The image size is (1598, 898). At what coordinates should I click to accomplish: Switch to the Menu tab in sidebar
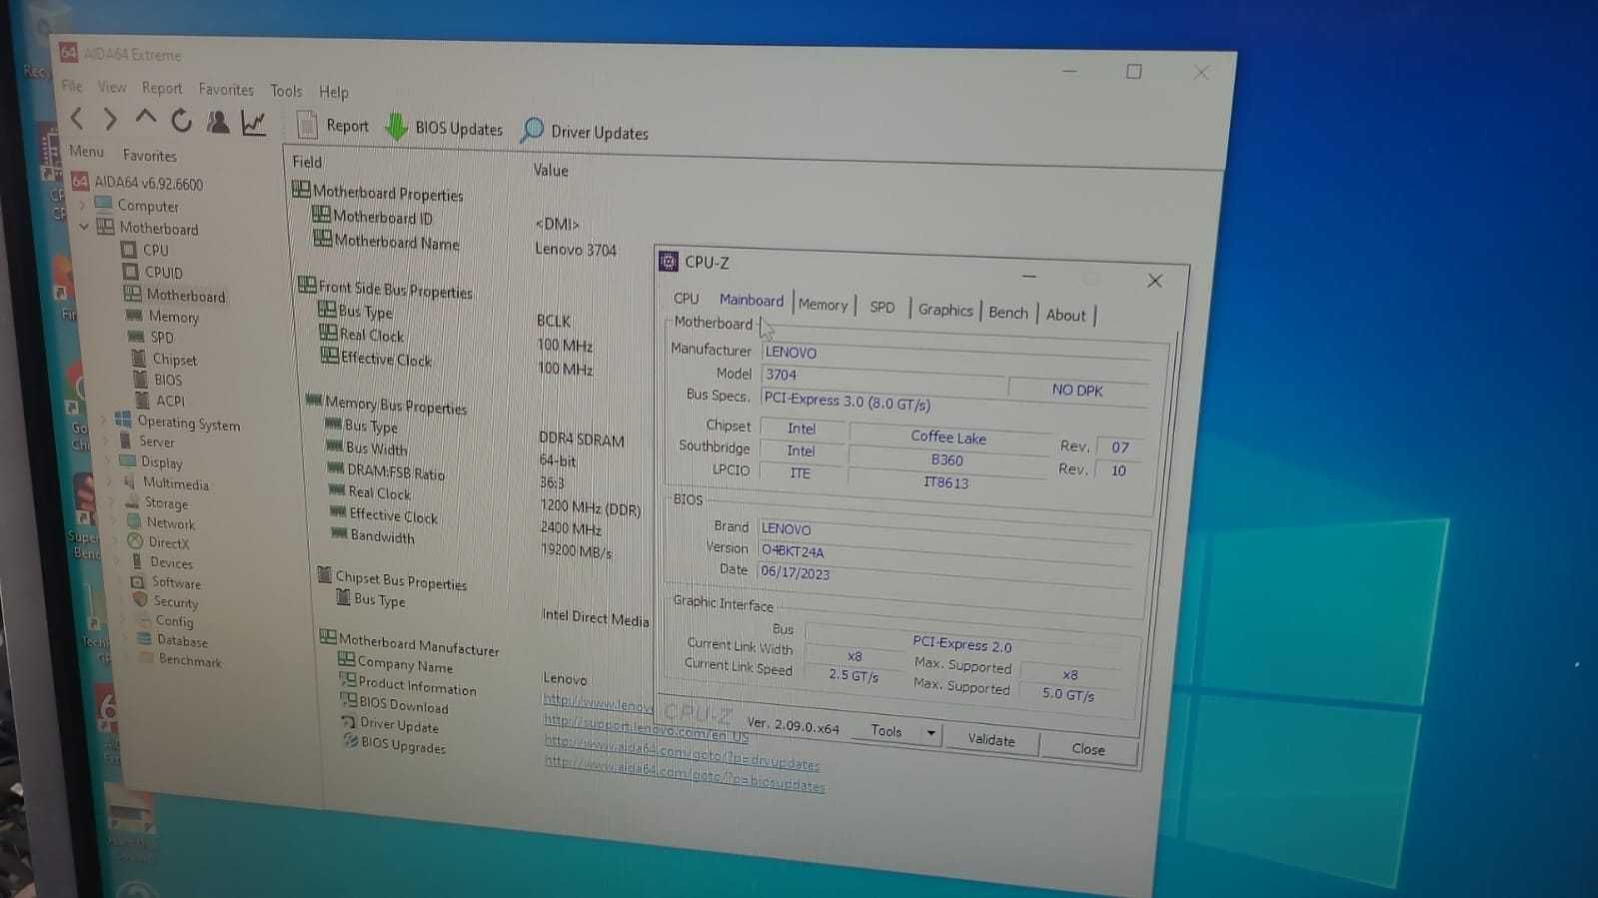(x=87, y=151)
